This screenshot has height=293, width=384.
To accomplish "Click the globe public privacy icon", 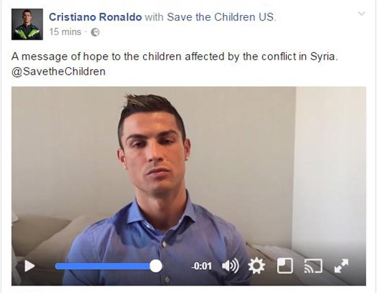I will tap(95, 32).
